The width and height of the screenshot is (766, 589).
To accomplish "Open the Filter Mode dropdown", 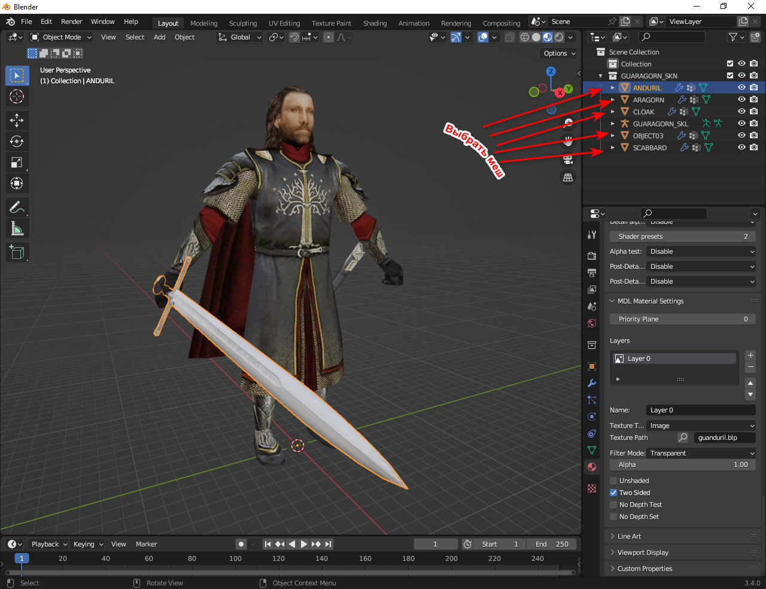I will click(701, 453).
